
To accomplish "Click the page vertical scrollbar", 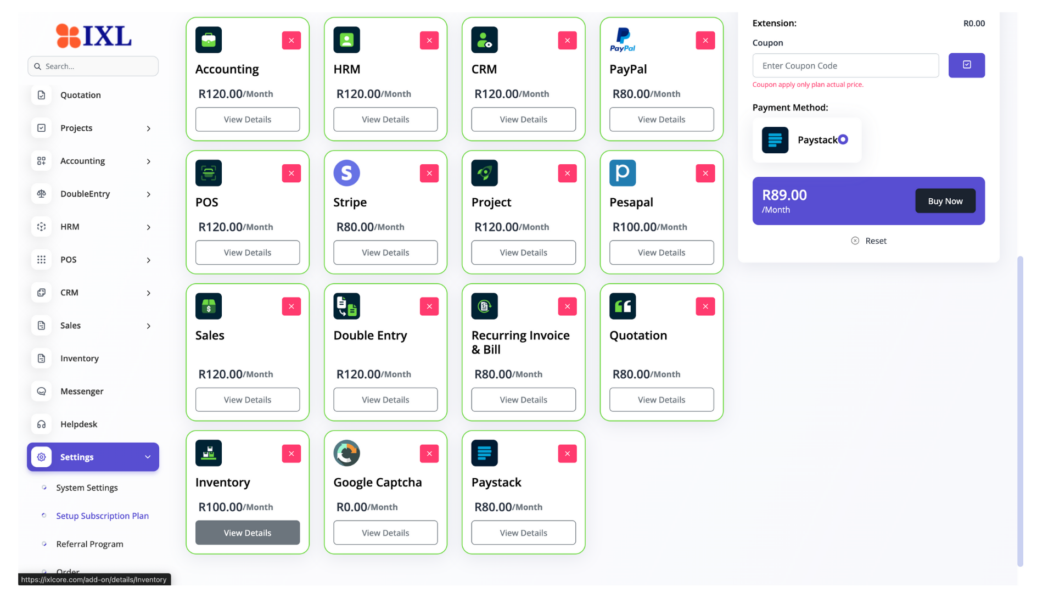I will click(1020, 411).
